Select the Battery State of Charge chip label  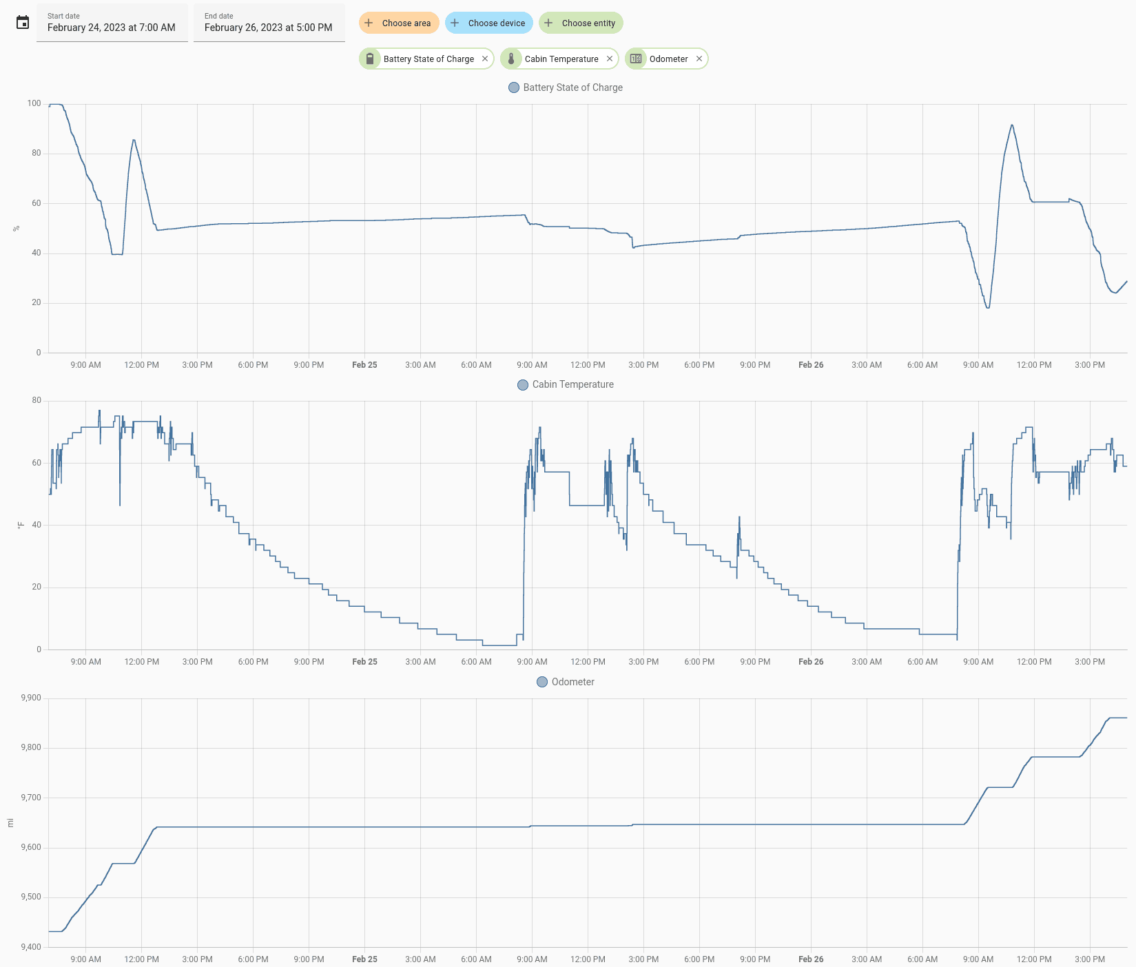pos(428,59)
